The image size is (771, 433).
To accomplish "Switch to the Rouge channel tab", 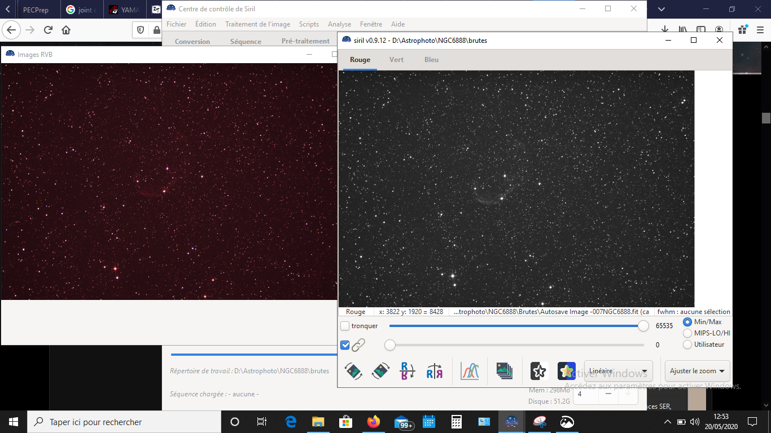I will (x=360, y=60).
